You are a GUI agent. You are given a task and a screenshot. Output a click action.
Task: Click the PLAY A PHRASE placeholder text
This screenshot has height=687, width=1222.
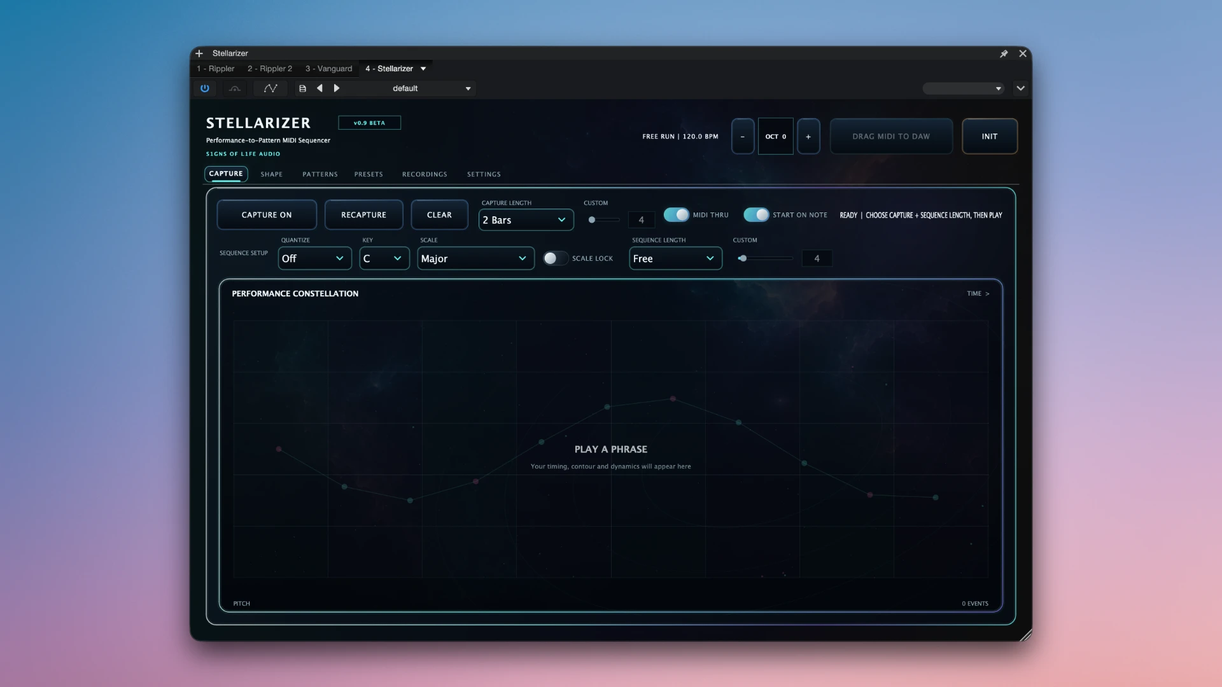tap(611, 449)
